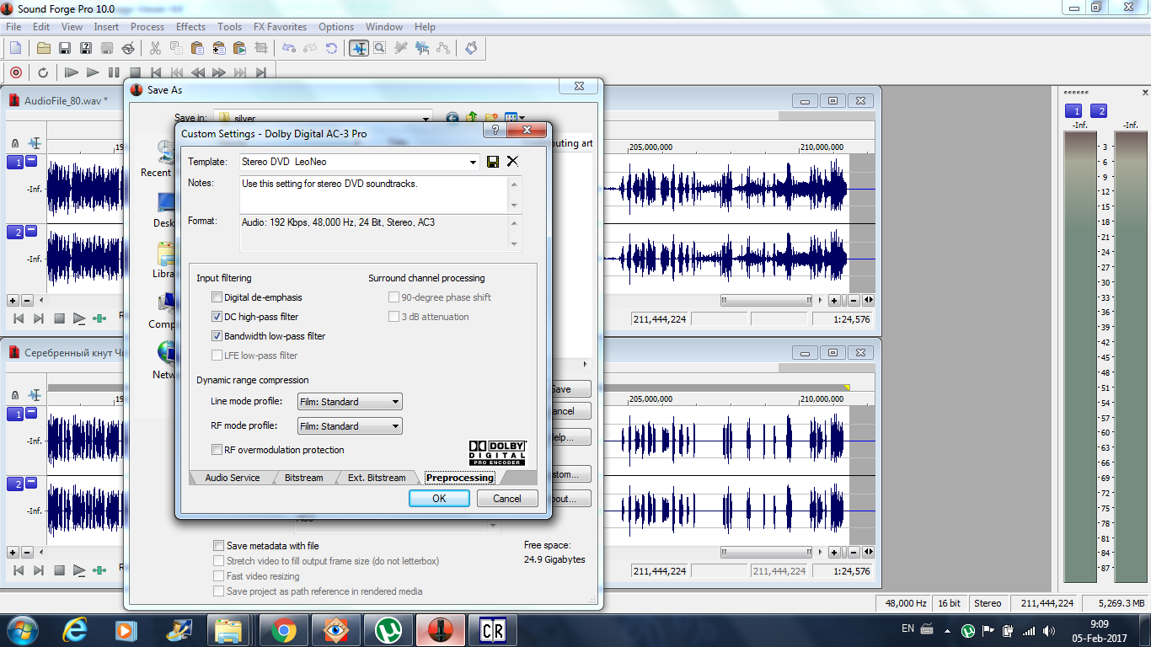Viewport: 1151px width, 647px height.
Task: Click Stop in the transport toolbar
Action: [x=135, y=72]
